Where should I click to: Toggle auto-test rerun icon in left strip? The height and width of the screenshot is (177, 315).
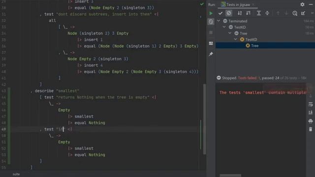click(211, 22)
